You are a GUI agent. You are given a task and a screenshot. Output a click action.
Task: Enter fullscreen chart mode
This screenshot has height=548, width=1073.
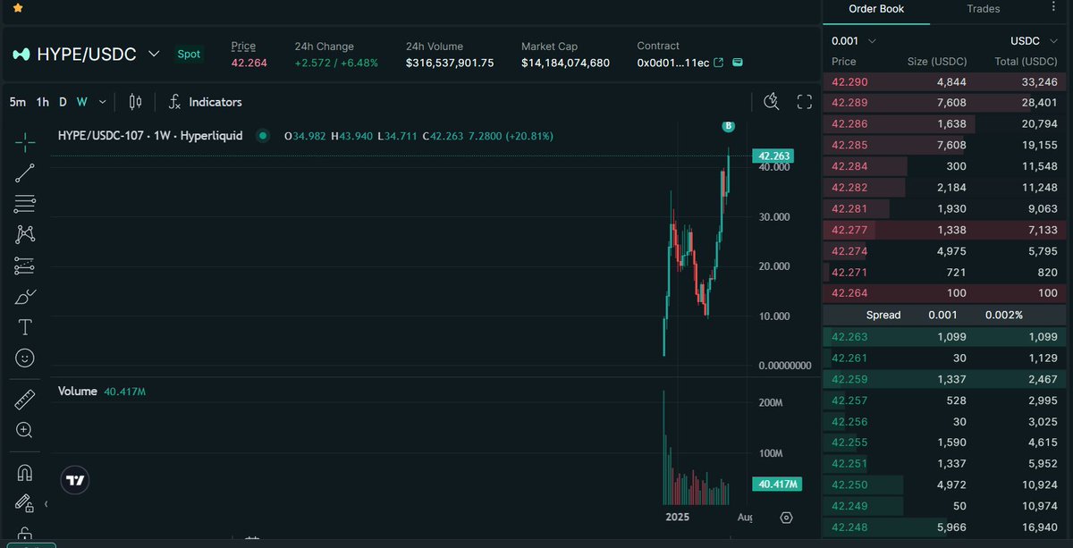[804, 101]
